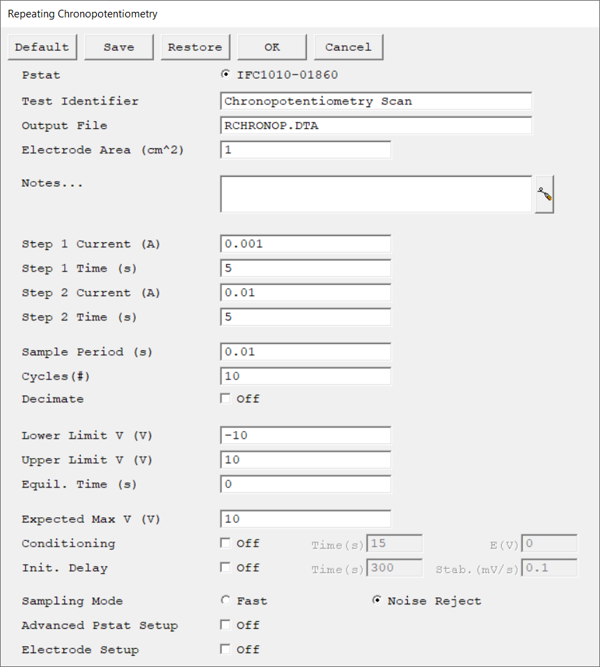This screenshot has height=667, width=600.
Task: Click the Cancel button
Action: (348, 47)
